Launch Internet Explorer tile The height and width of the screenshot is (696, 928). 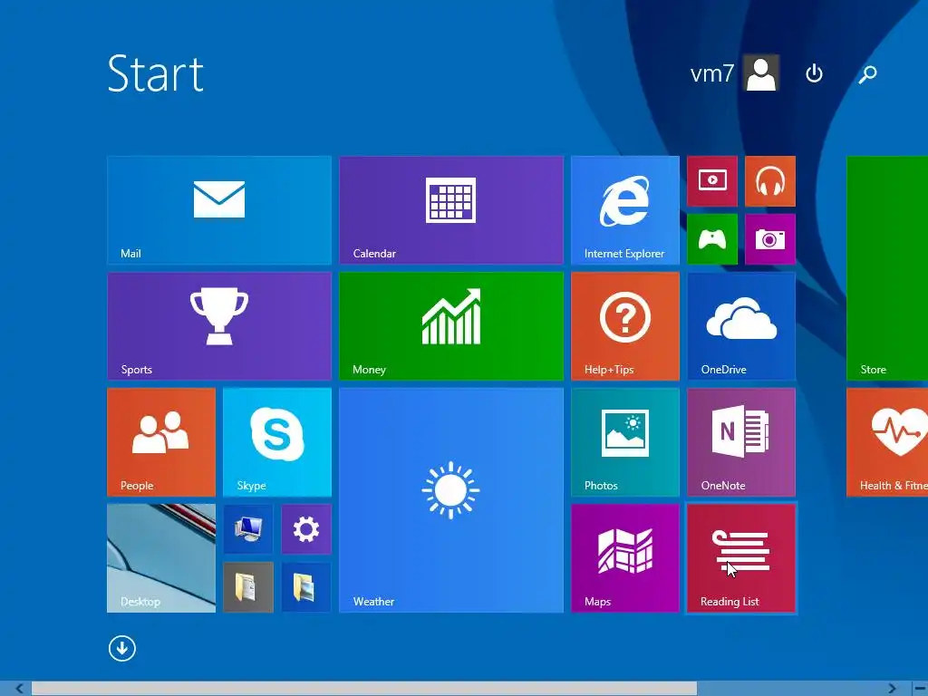[625, 210]
